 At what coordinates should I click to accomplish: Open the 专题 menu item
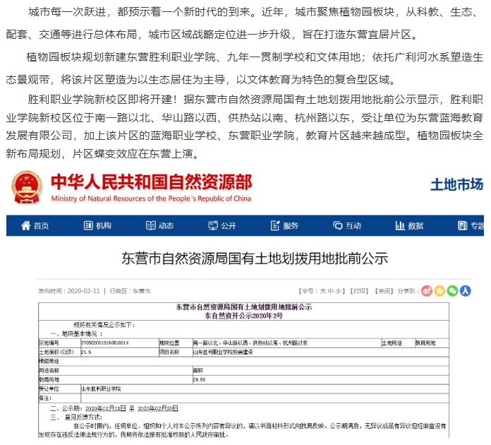(x=471, y=225)
